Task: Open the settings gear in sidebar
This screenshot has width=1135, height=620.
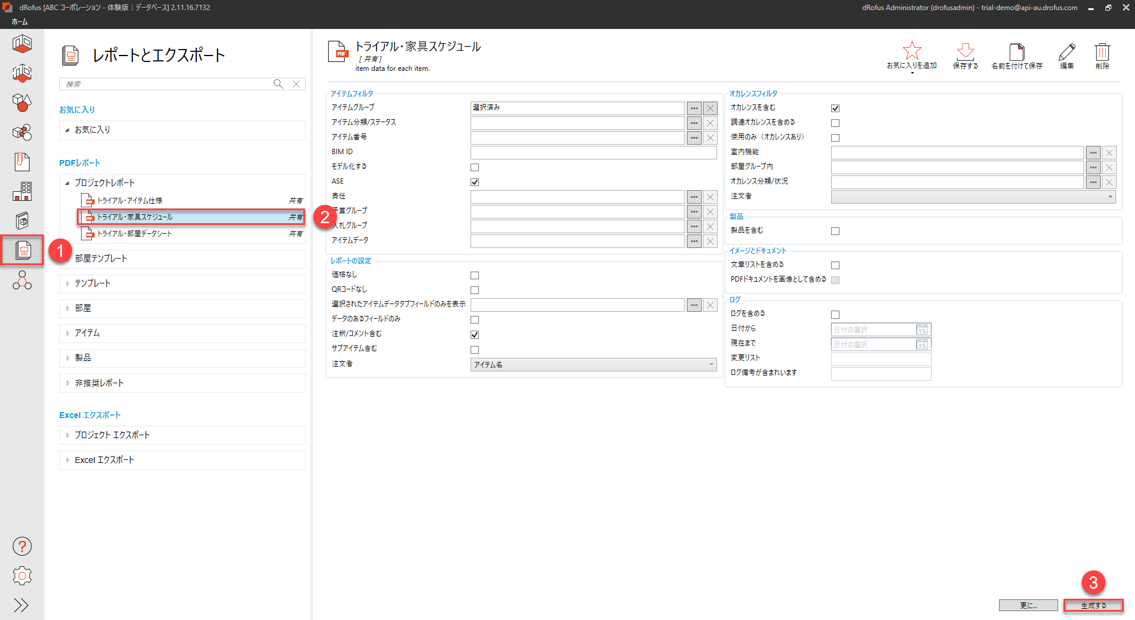Action: coord(22,576)
